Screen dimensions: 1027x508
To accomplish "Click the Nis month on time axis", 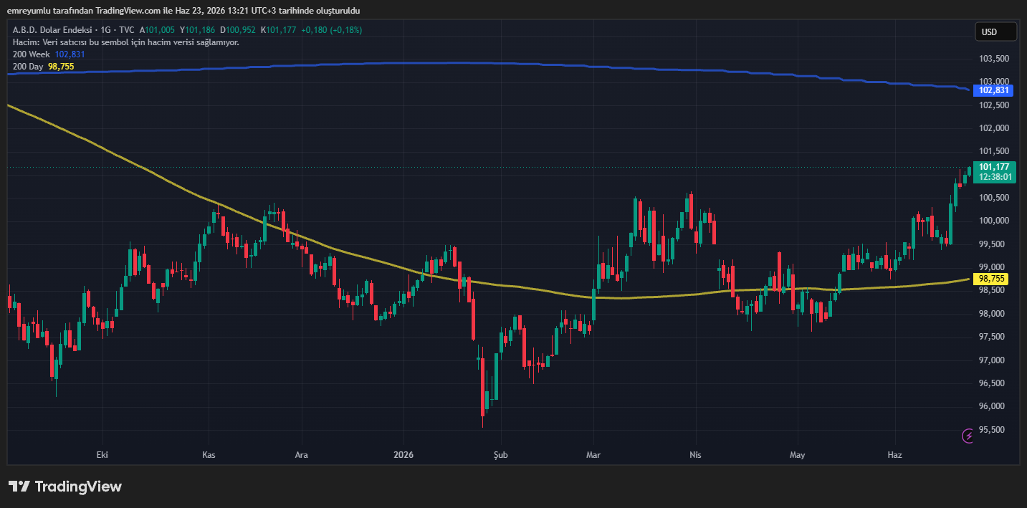I will coord(694,455).
